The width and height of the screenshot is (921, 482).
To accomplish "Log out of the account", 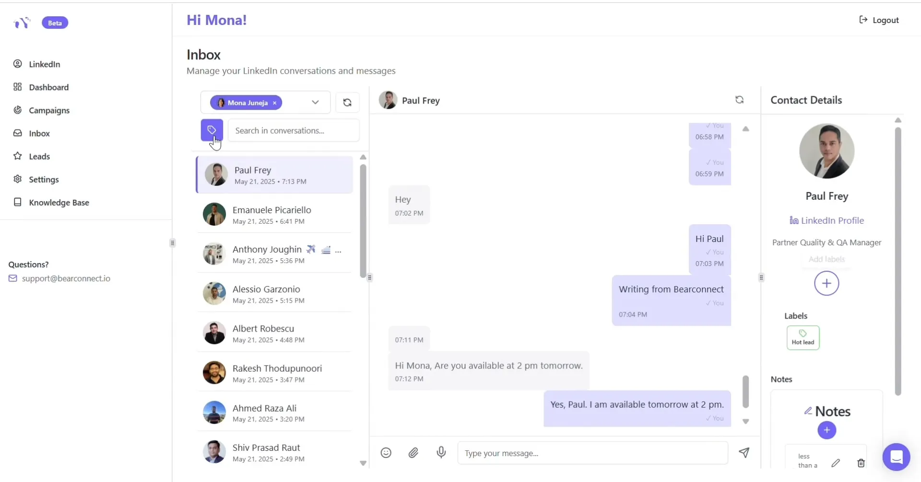I will pos(879,20).
